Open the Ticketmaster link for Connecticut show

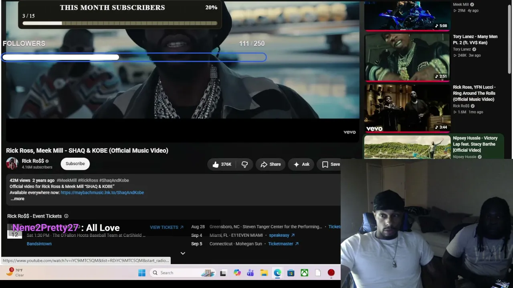point(283,244)
